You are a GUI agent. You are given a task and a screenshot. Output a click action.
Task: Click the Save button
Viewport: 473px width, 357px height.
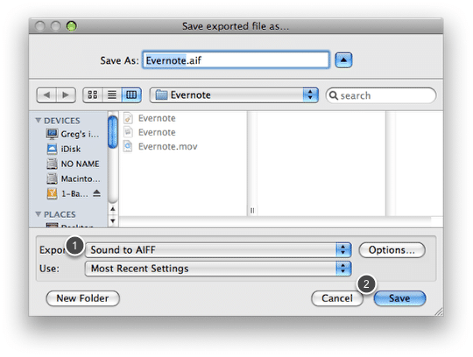(399, 298)
